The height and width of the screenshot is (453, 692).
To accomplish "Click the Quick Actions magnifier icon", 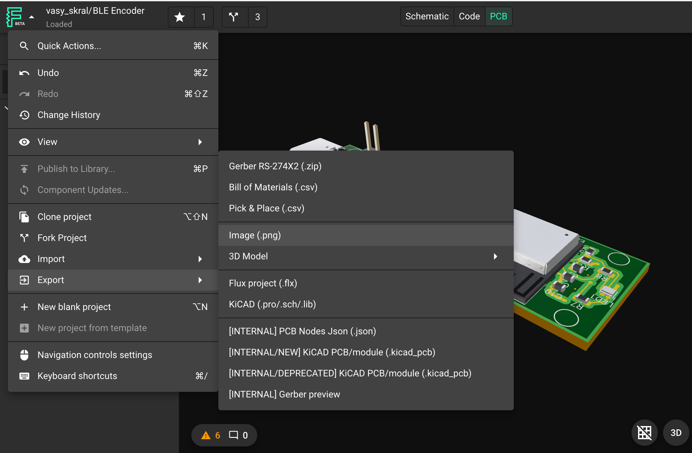I will tap(24, 46).
